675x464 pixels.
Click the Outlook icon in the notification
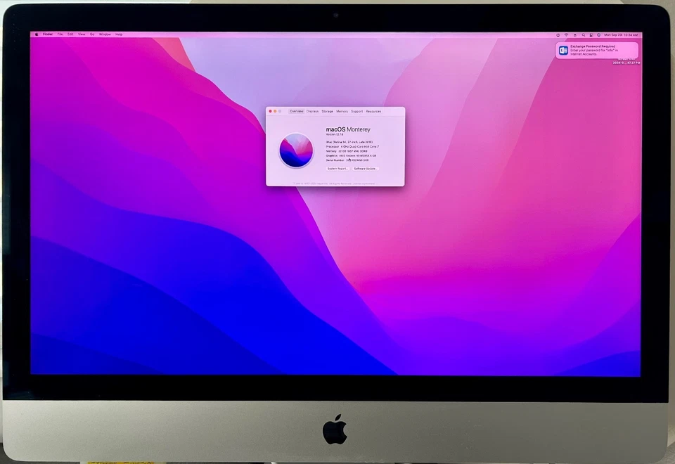click(562, 50)
